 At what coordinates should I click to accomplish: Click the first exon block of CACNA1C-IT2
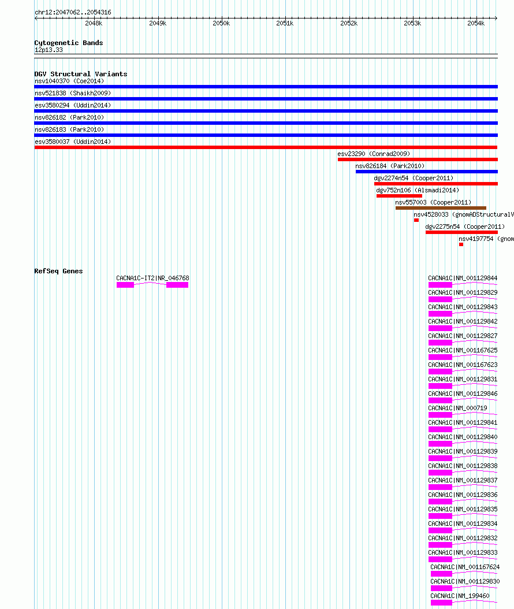[125, 285]
